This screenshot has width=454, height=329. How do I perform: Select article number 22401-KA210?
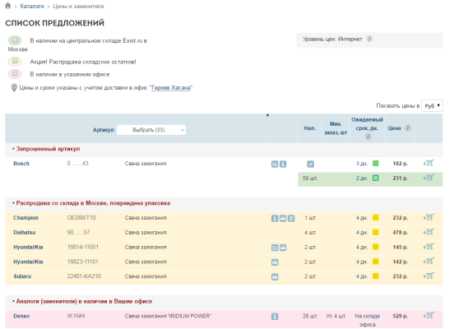pos(84,276)
